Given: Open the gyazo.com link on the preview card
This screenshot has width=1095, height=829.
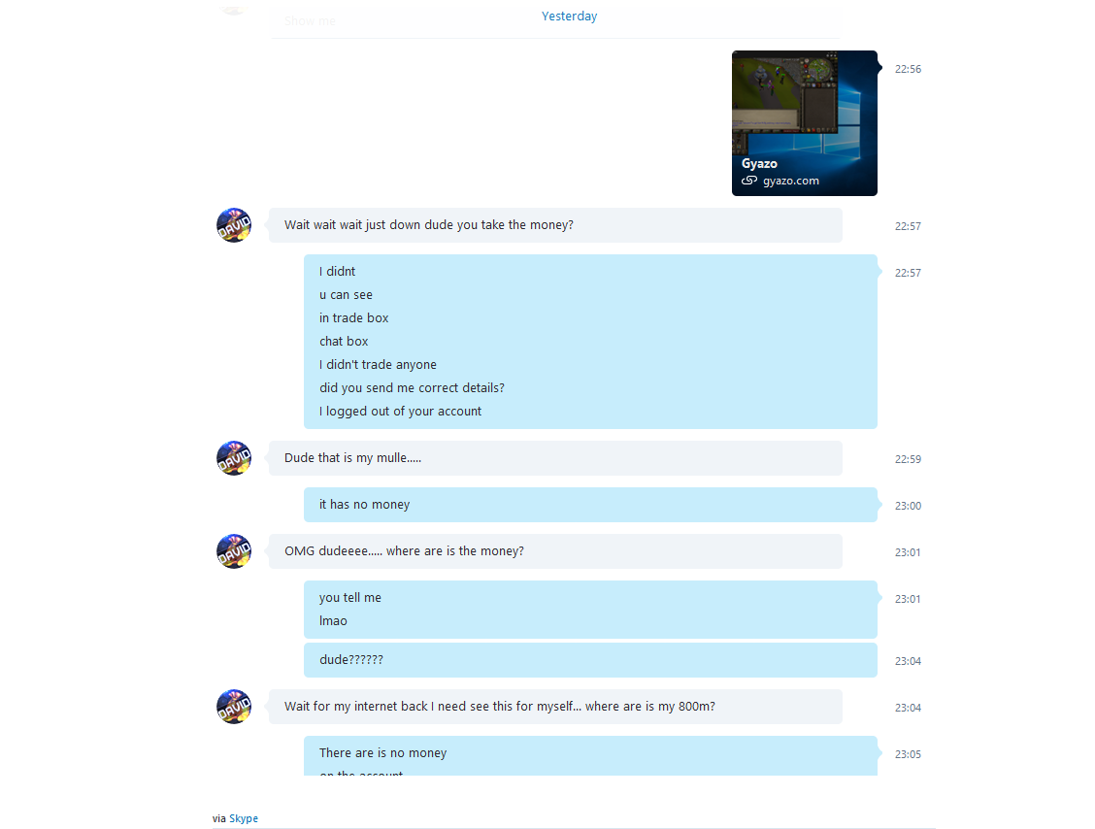Looking at the screenshot, I should [790, 181].
